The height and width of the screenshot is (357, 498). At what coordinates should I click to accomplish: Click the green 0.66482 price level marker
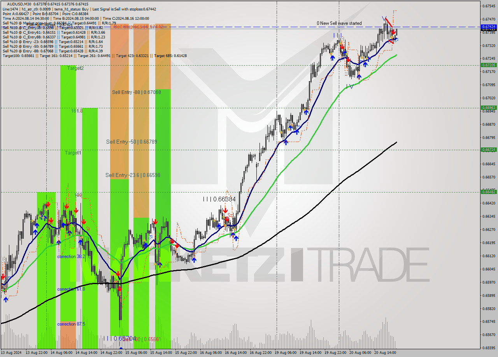coord(489,192)
